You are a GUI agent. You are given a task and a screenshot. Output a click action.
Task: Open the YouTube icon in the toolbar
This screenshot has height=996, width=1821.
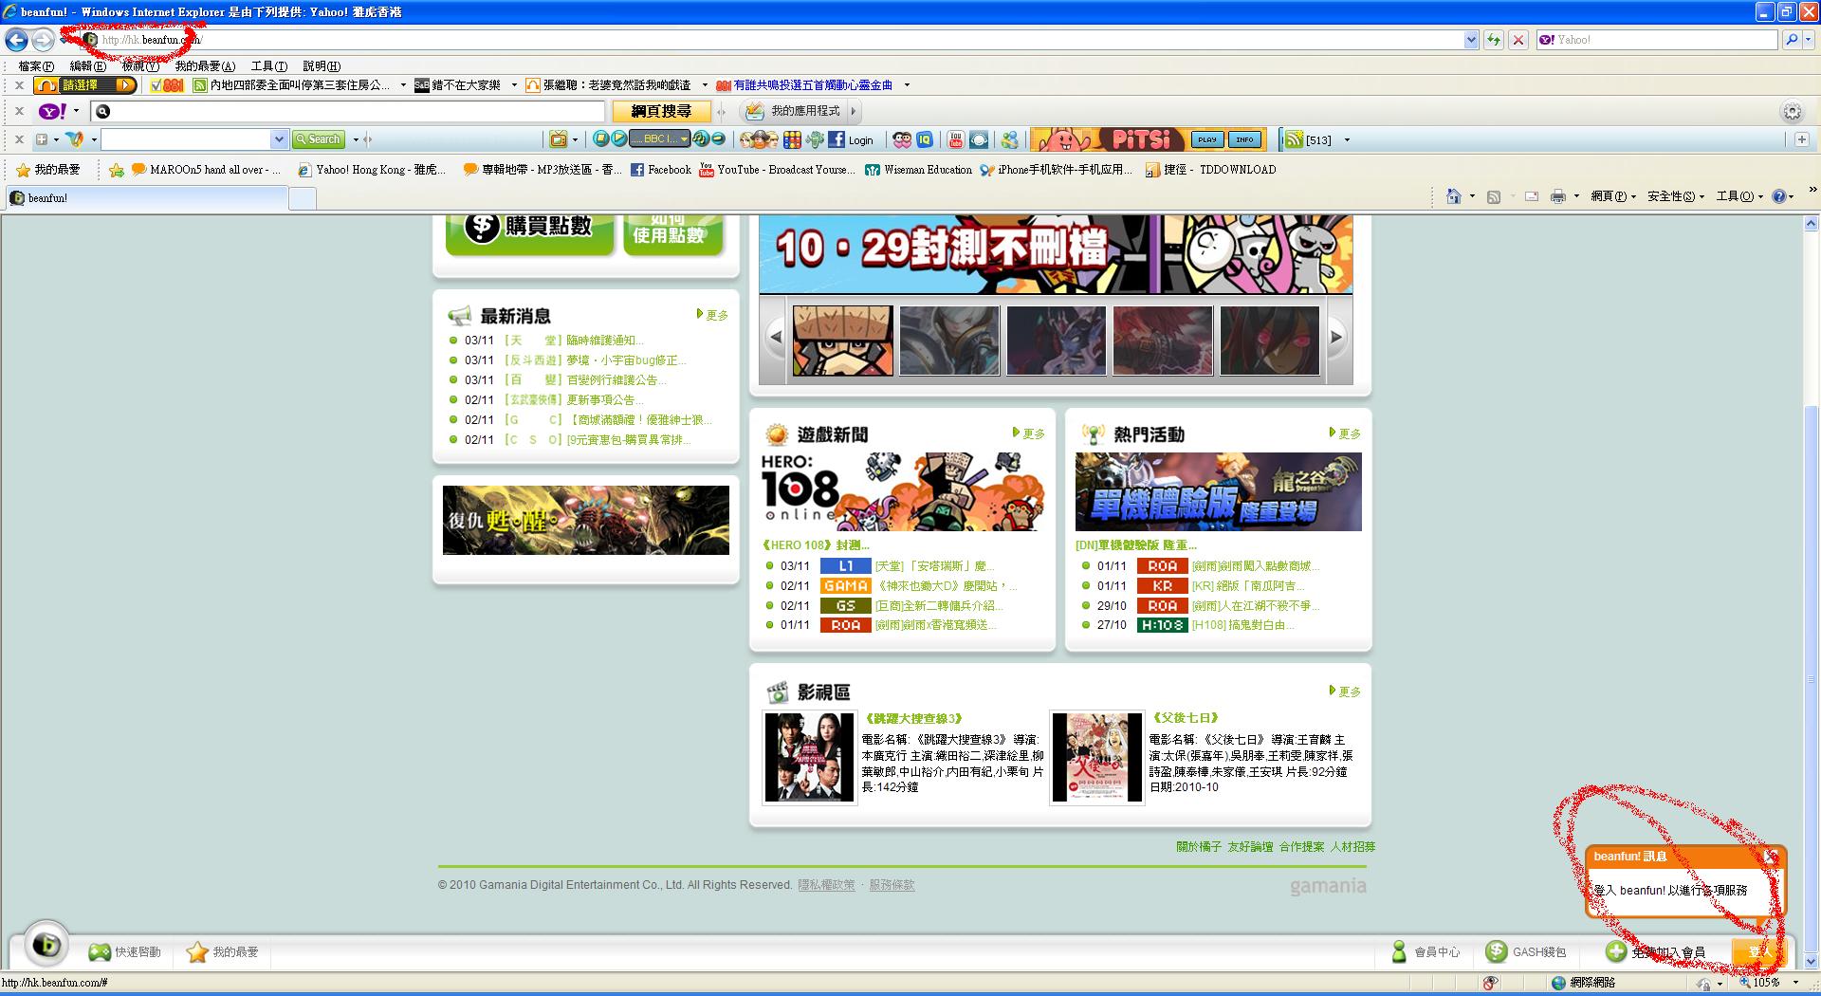click(x=955, y=140)
